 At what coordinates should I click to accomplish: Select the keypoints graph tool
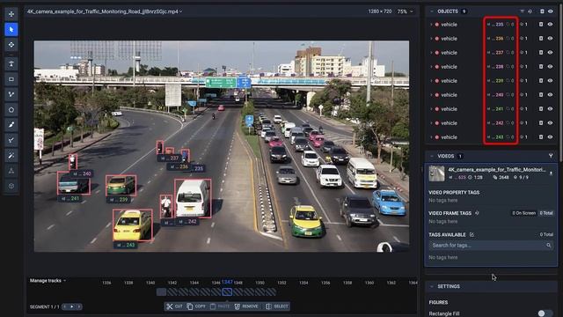click(x=11, y=171)
